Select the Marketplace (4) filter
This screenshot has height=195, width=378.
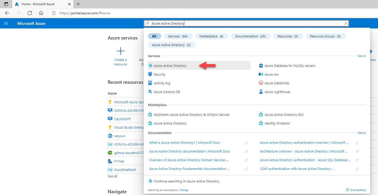(211, 36)
